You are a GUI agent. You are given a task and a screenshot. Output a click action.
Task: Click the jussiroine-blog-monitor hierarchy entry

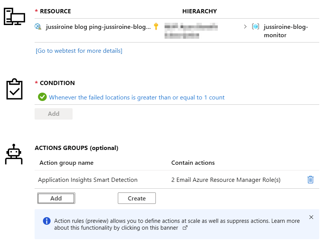coord(286,31)
